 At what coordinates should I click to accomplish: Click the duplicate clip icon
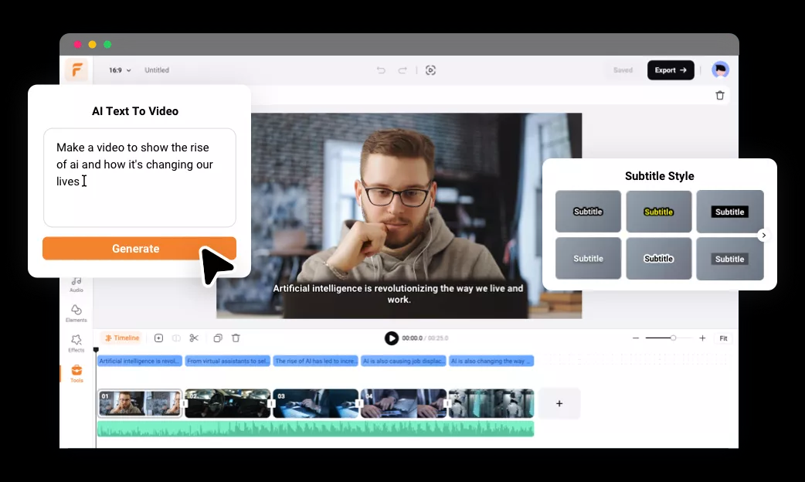tap(218, 338)
